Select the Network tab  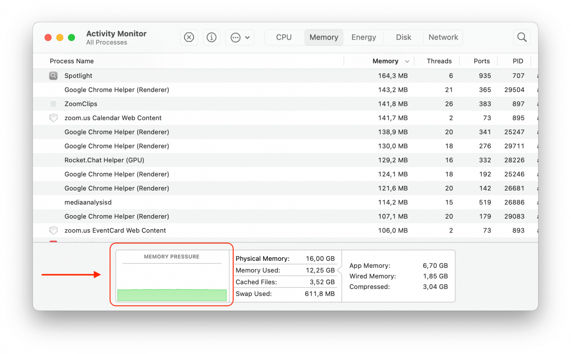pos(443,37)
